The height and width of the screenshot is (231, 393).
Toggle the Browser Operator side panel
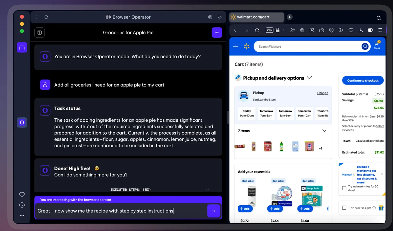[40, 33]
